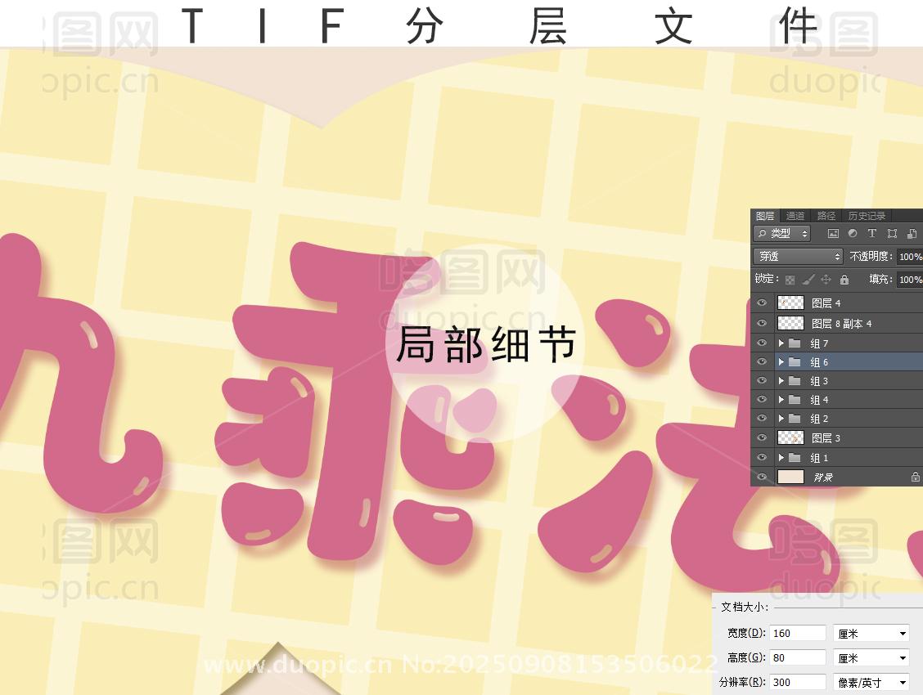Select group name 组 4
The image size is (923, 695).
pyautogui.click(x=819, y=400)
